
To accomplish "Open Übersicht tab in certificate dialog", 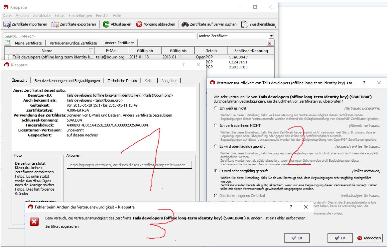I will point(19,80).
